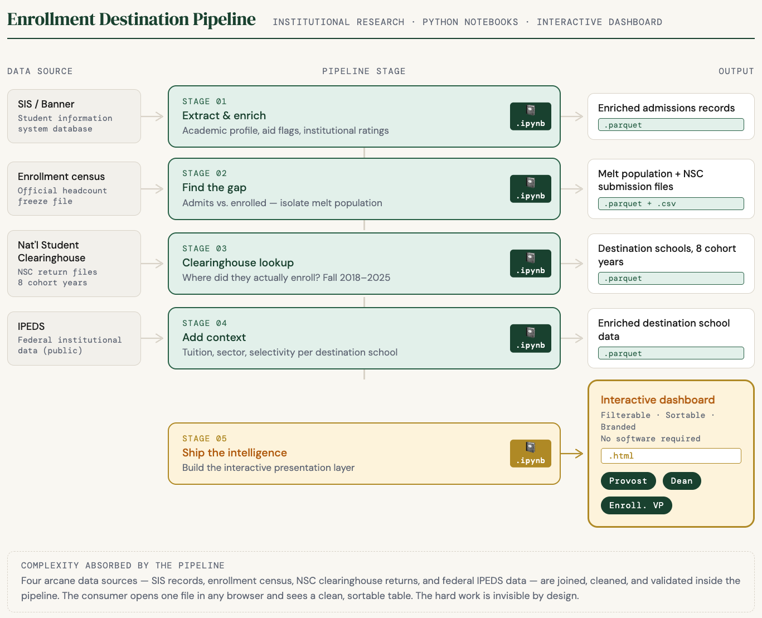
Task: Click the Stage 04 .ipynb notebook icon
Action: click(530, 338)
